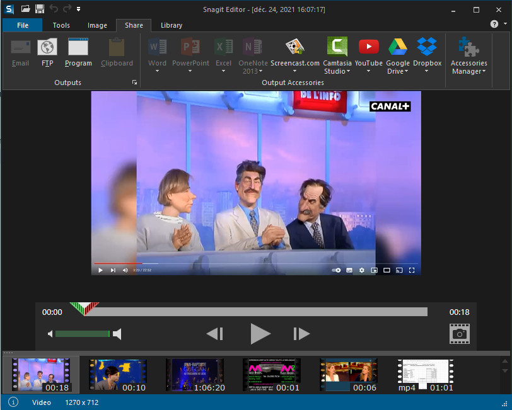Expand the arrow next to help icon
The image size is (512, 410).
pos(506,23)
